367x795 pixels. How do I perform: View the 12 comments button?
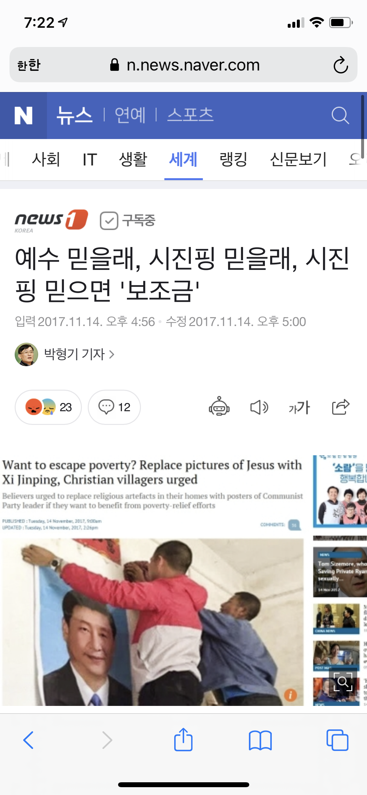[x=114, y=407]
